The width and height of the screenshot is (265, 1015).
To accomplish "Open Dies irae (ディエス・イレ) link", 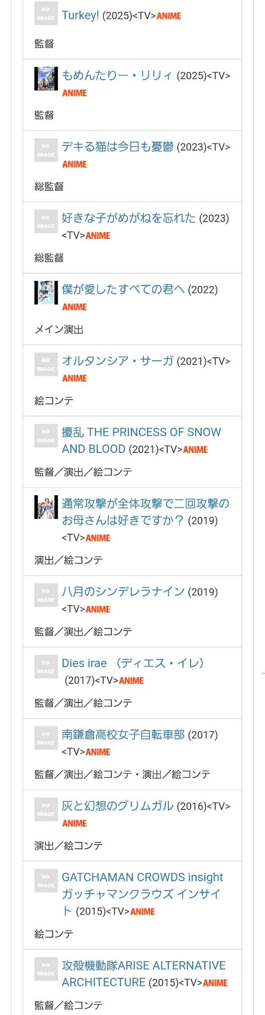I will tap(132, 663).
